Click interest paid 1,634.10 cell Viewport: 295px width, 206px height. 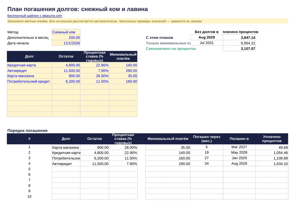[x=272, y=164]
